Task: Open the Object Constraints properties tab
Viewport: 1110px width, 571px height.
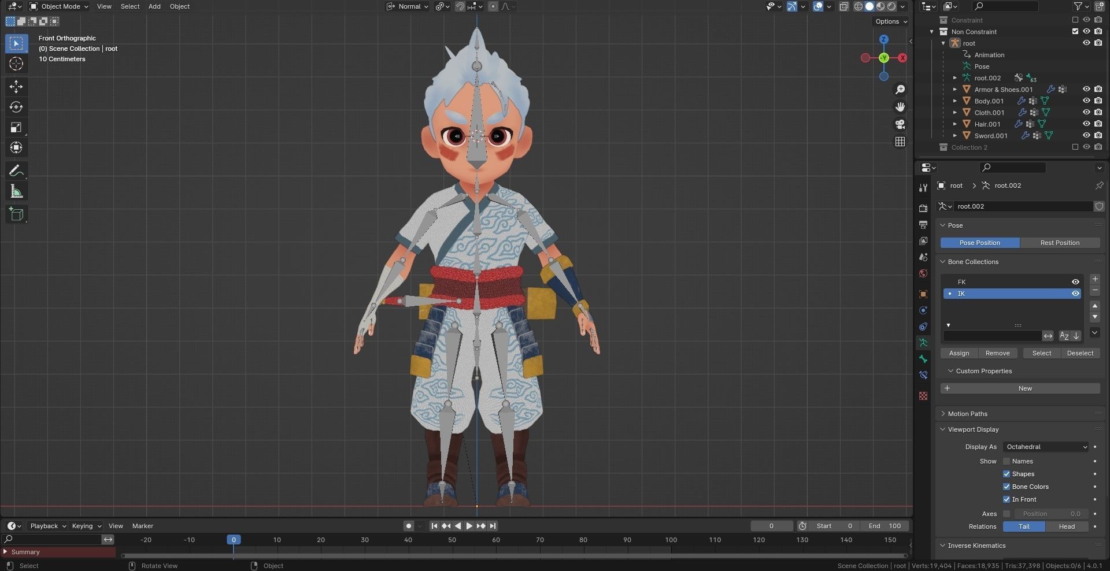Action: click(923, 327)
